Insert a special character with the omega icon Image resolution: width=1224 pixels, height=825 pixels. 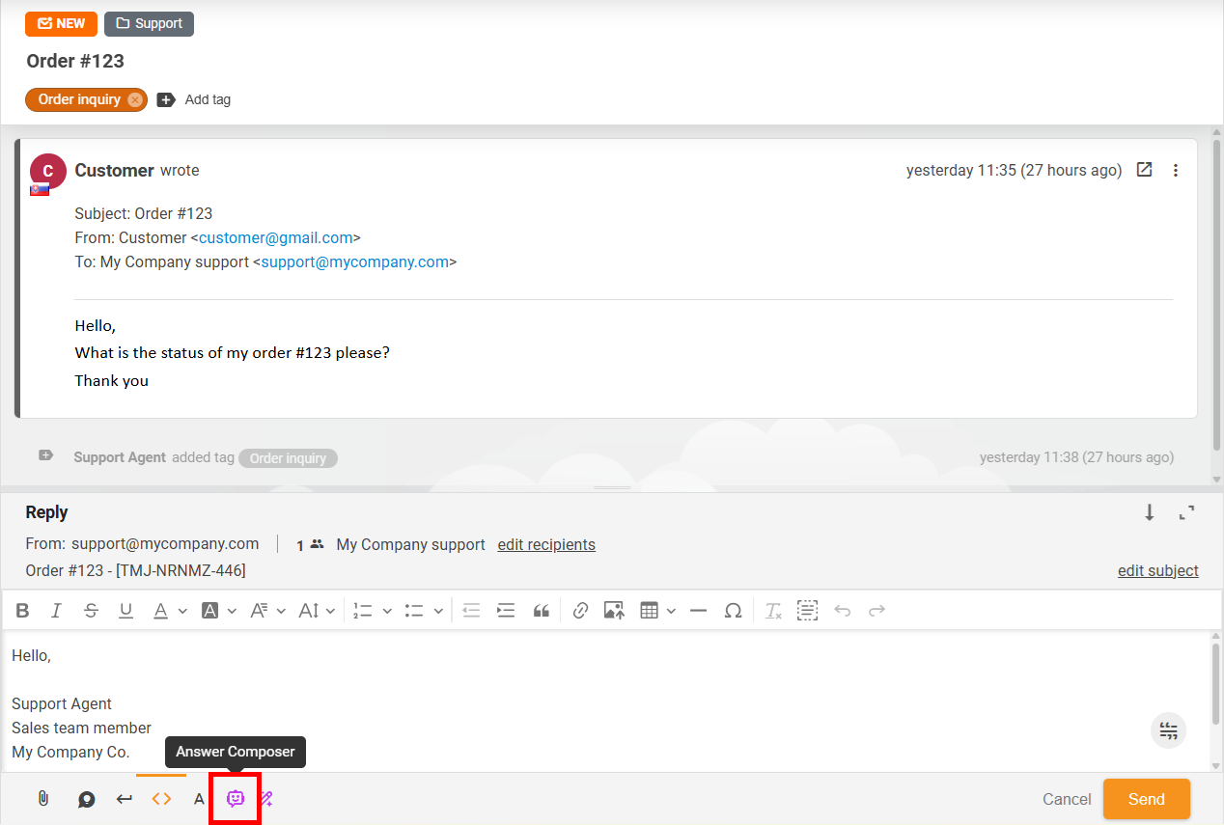pos(733,610)
